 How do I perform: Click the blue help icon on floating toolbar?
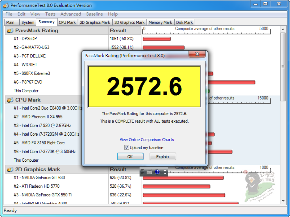coord(157,172)
